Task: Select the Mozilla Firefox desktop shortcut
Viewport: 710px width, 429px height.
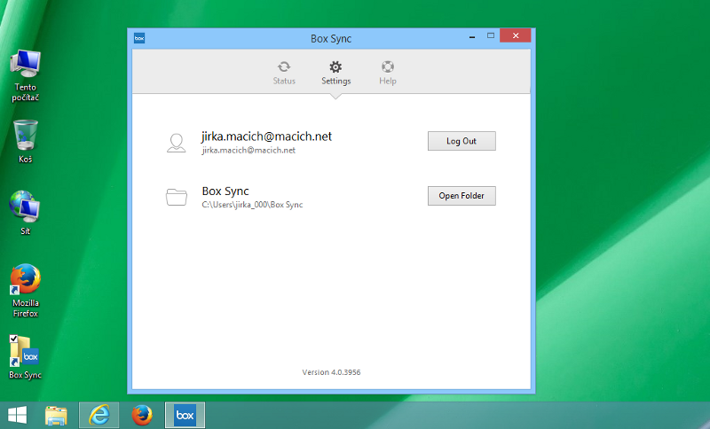Action: click(26, 291)
